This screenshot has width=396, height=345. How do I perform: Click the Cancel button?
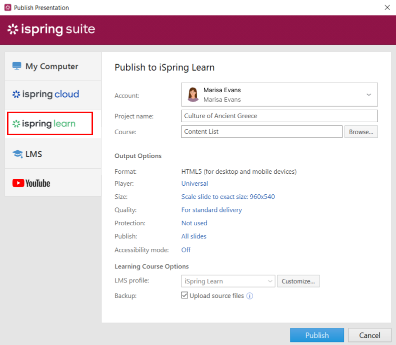(x=369, y=335)
